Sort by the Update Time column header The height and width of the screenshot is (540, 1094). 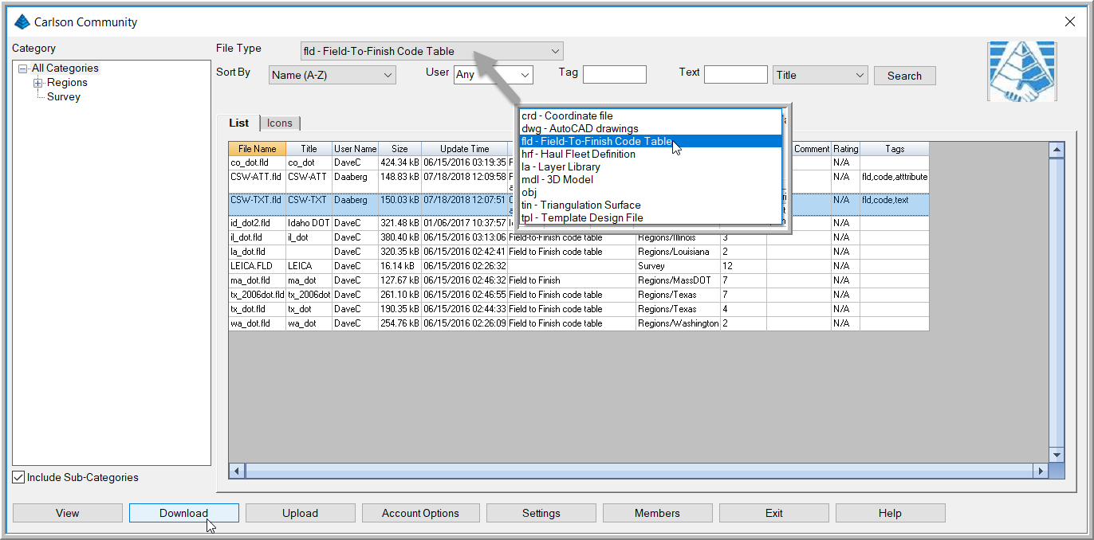pyautogui.click(x=465, y=149)
